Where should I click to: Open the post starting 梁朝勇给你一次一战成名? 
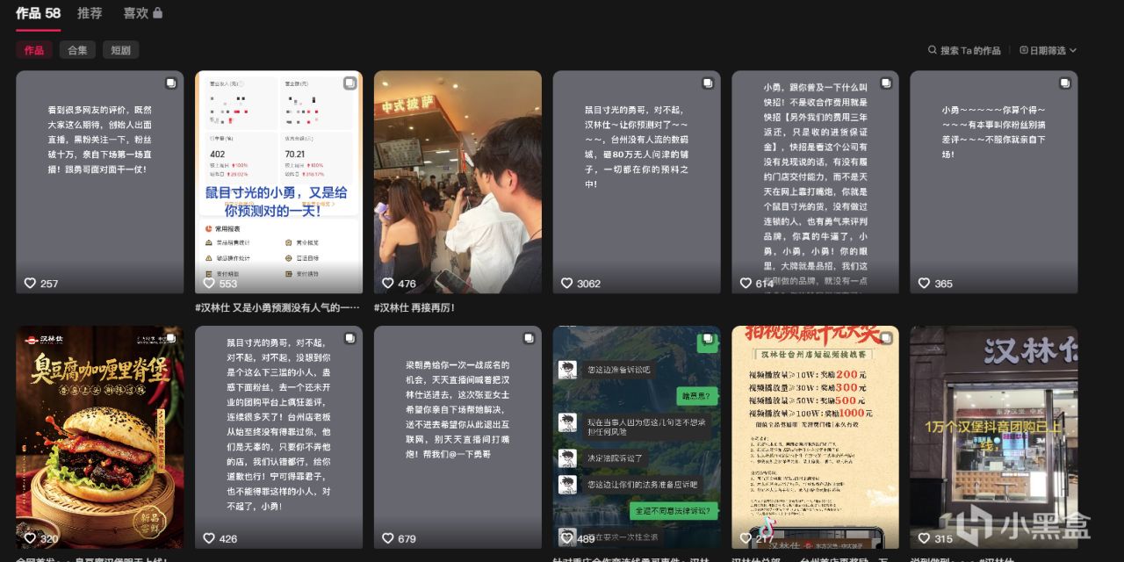458,437
